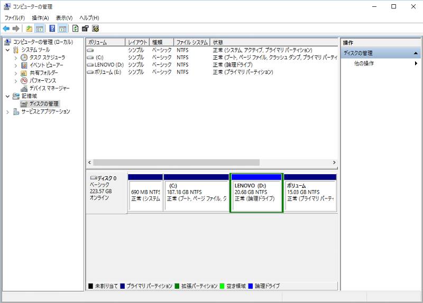Click the disk settings icon, last in toolbar
Image resolution: width=423 pixels, height=303 pixels.
click(x=95, y=29)
